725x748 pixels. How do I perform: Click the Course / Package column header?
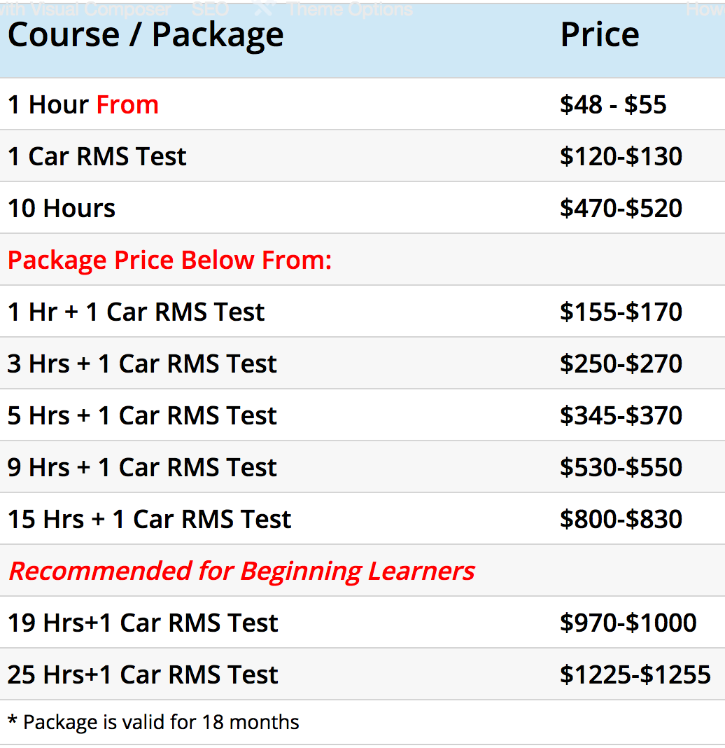[x=146, y=35]
